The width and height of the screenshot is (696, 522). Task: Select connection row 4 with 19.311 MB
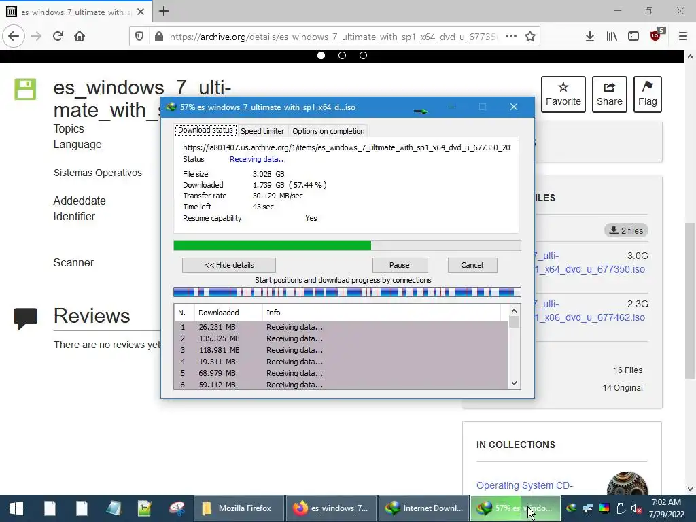pyautogui.click(x=341, y=362)
